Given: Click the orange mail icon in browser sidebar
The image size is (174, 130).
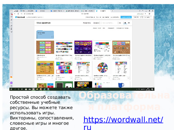Looking at the screenshot, I should click(11, 77).
